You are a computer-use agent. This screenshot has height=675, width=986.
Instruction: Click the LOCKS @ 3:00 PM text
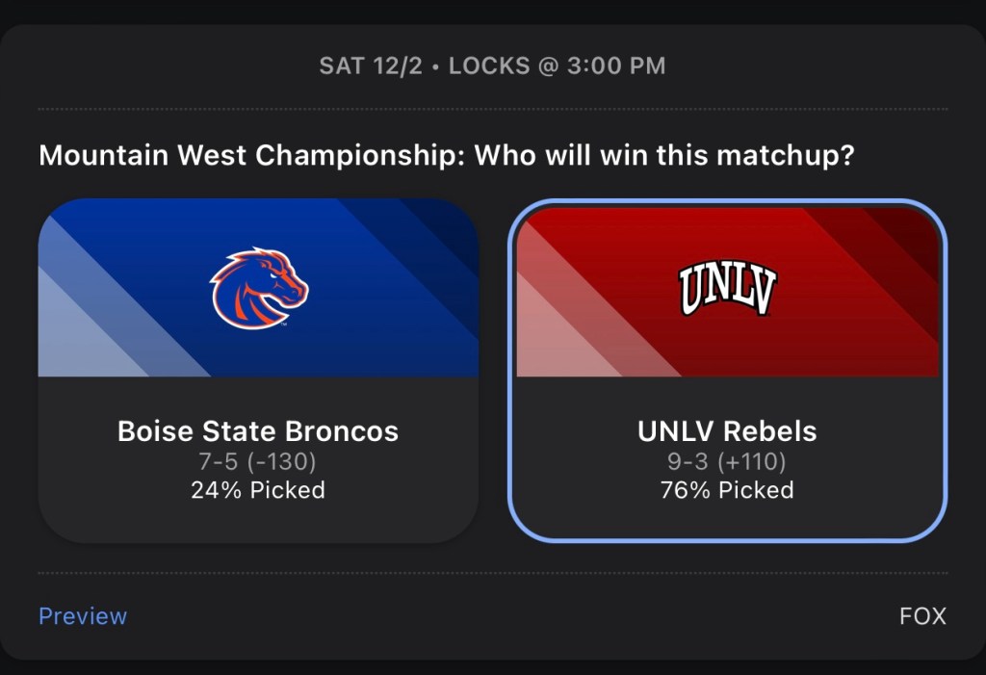click(x=557, y=66)
